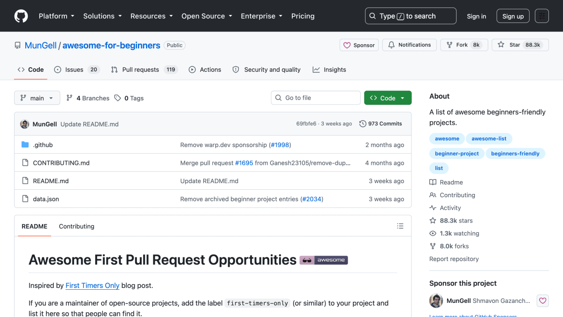
Task: Open the GitHub homepage logo
Action: point(21,16)
